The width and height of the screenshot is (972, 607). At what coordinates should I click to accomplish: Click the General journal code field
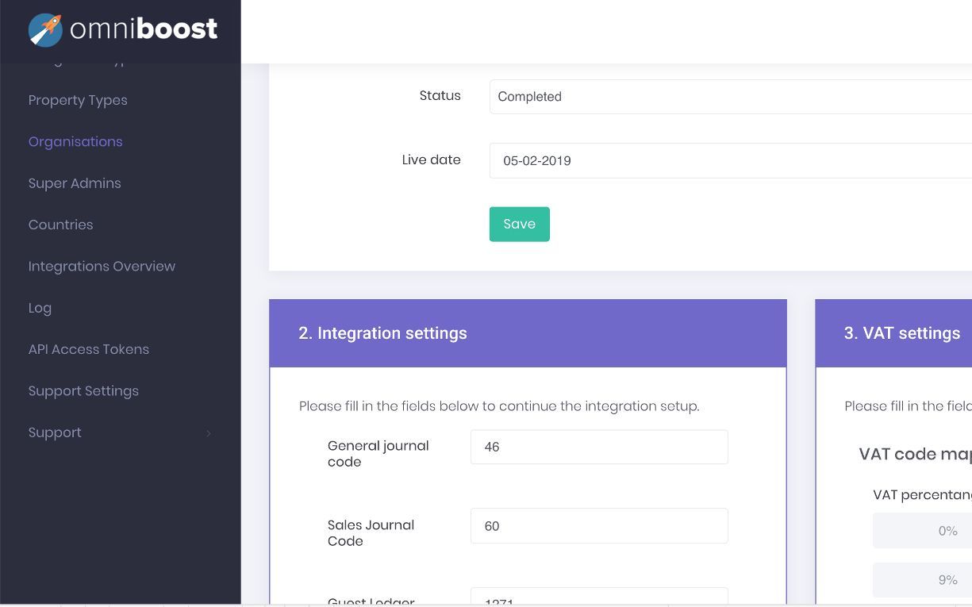point(599,447)
